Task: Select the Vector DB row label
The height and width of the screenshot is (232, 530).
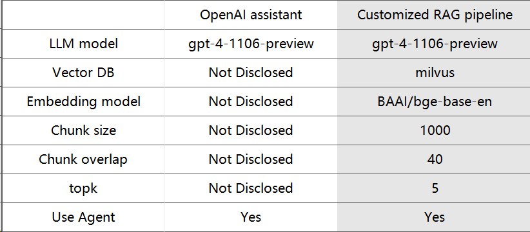Action: [x=83, y=73]
